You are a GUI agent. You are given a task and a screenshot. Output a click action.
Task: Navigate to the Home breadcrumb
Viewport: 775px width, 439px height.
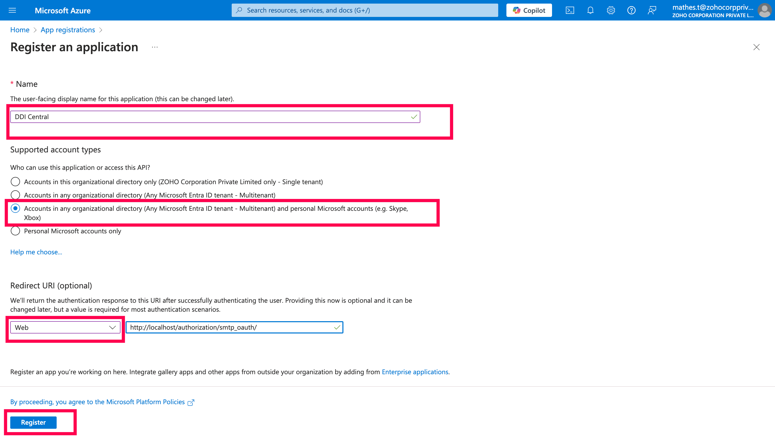20,30
